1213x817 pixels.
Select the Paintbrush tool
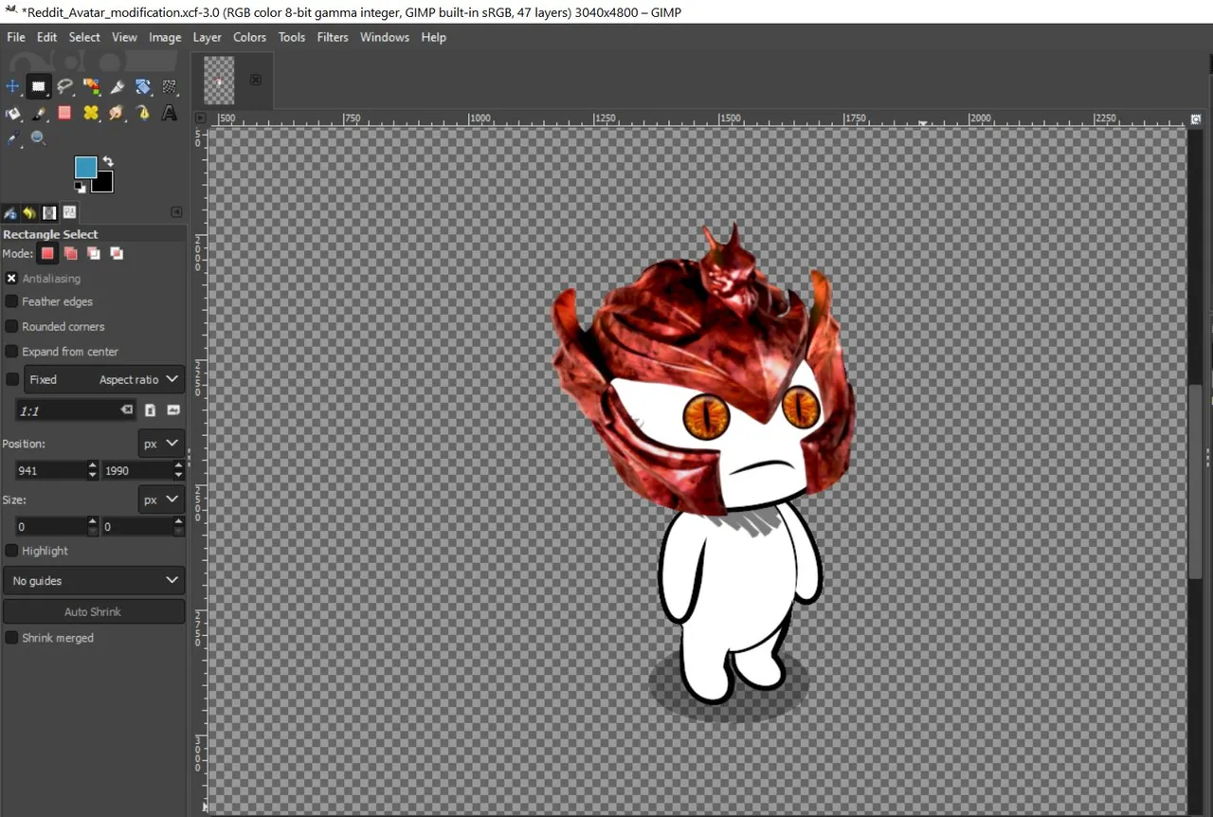click(38, 113)
